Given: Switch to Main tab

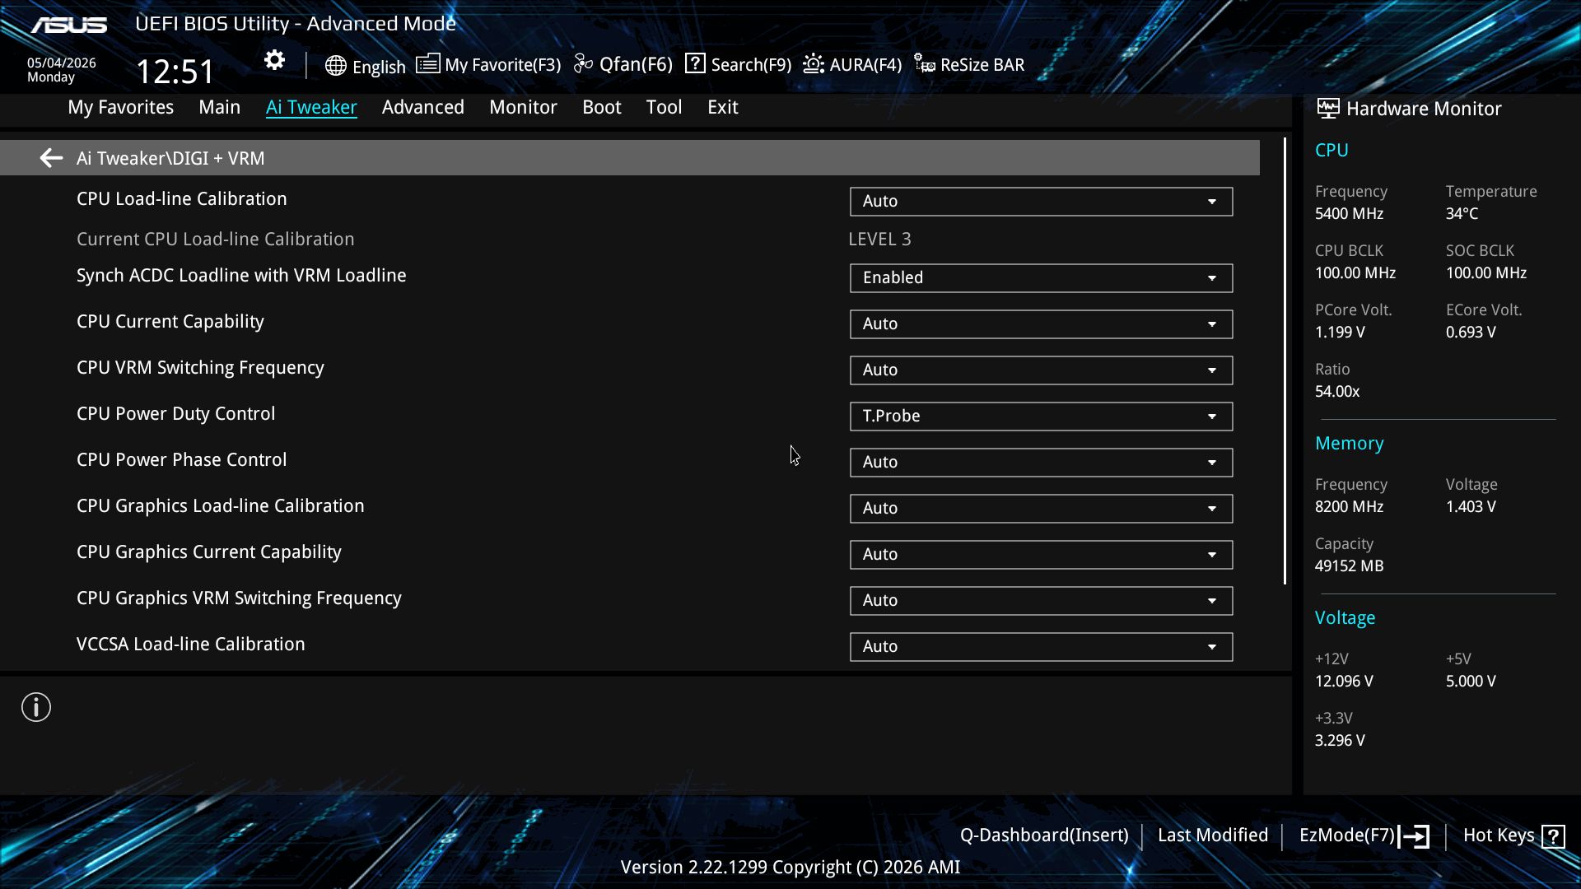Looking at the screenshot, I should [x=219, y=107].
